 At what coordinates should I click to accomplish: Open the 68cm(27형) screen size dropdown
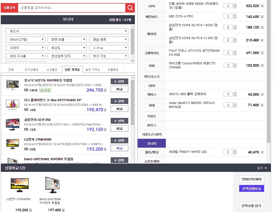coord(25,40)
